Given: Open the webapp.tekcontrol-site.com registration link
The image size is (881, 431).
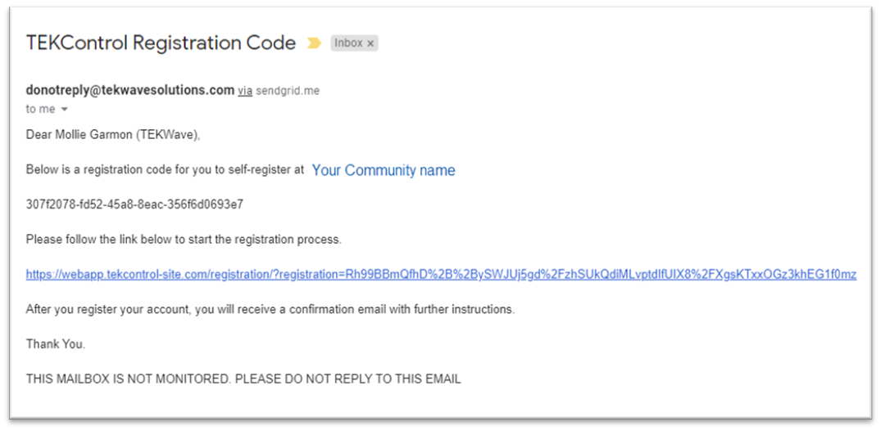Looking at the screenshot, I should pos(441,275).
